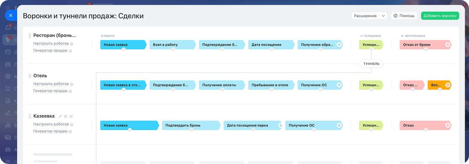Grab the drag handle of Отель funnel
469x164 pixels.
coord(30,76)
